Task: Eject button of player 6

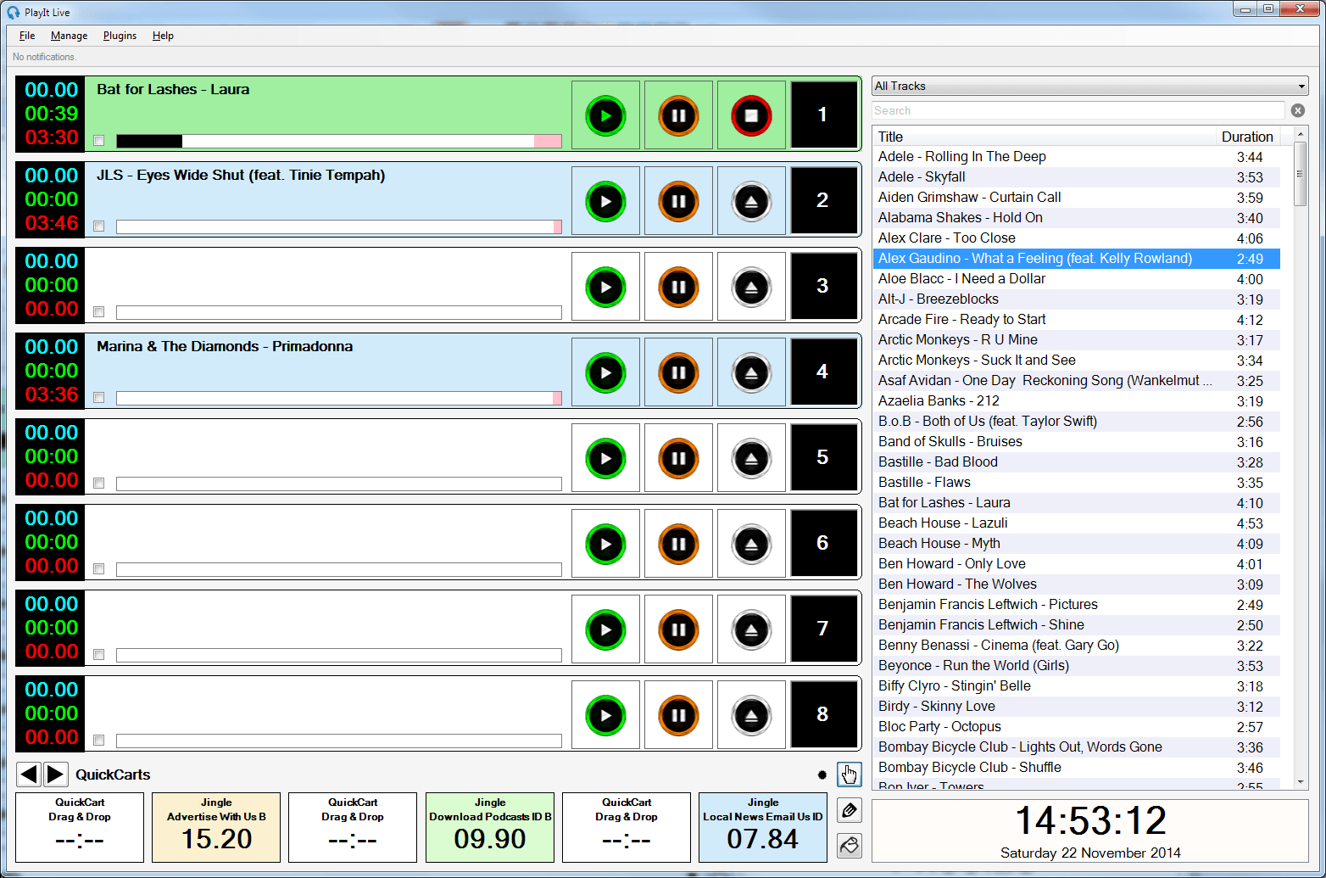Action: (751, 544)
